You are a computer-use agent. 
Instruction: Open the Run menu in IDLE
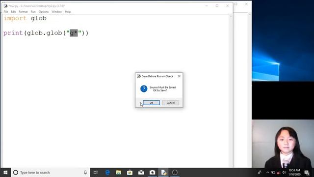[x=33, y=12]
